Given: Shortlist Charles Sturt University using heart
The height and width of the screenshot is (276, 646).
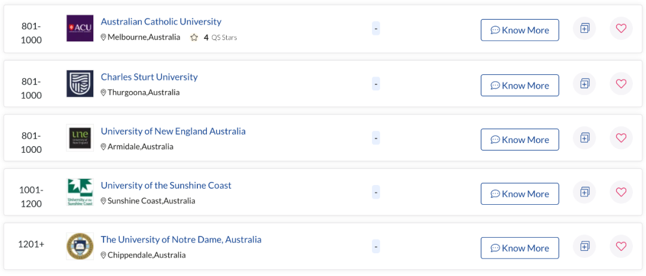Looking at the screenshot, I should point(621,84).
